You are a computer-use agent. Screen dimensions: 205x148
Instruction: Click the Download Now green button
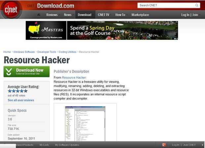point(26,72)
